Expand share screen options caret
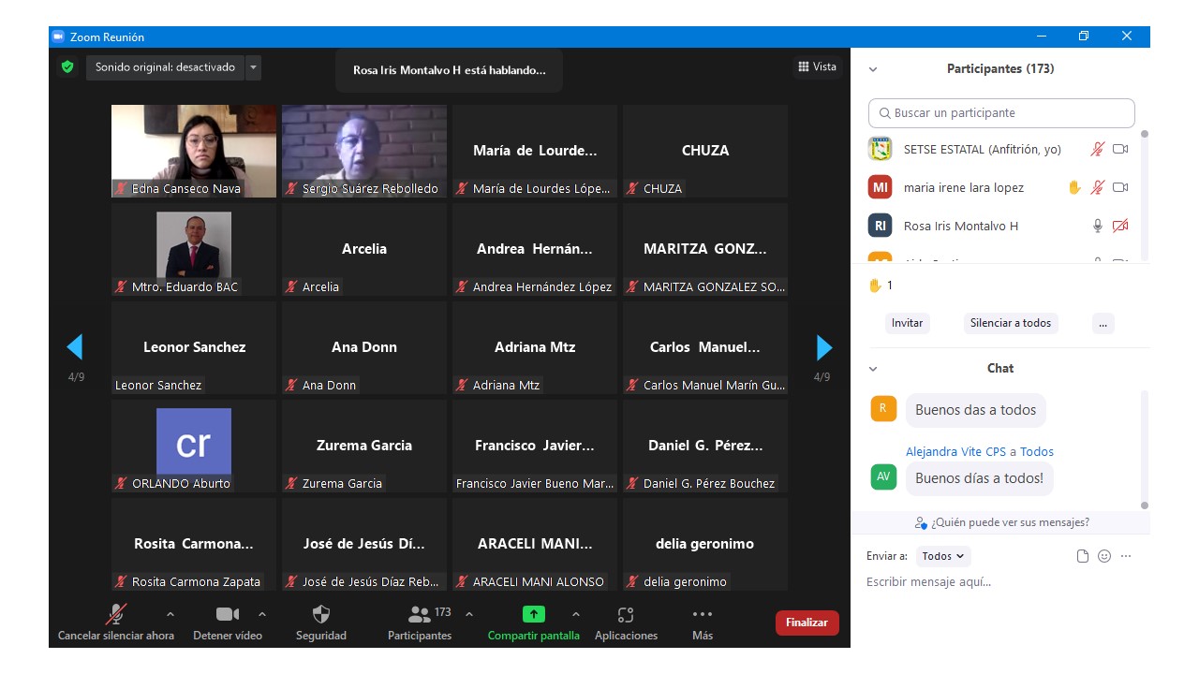1199x674 pixels. (x=575, y=614)
